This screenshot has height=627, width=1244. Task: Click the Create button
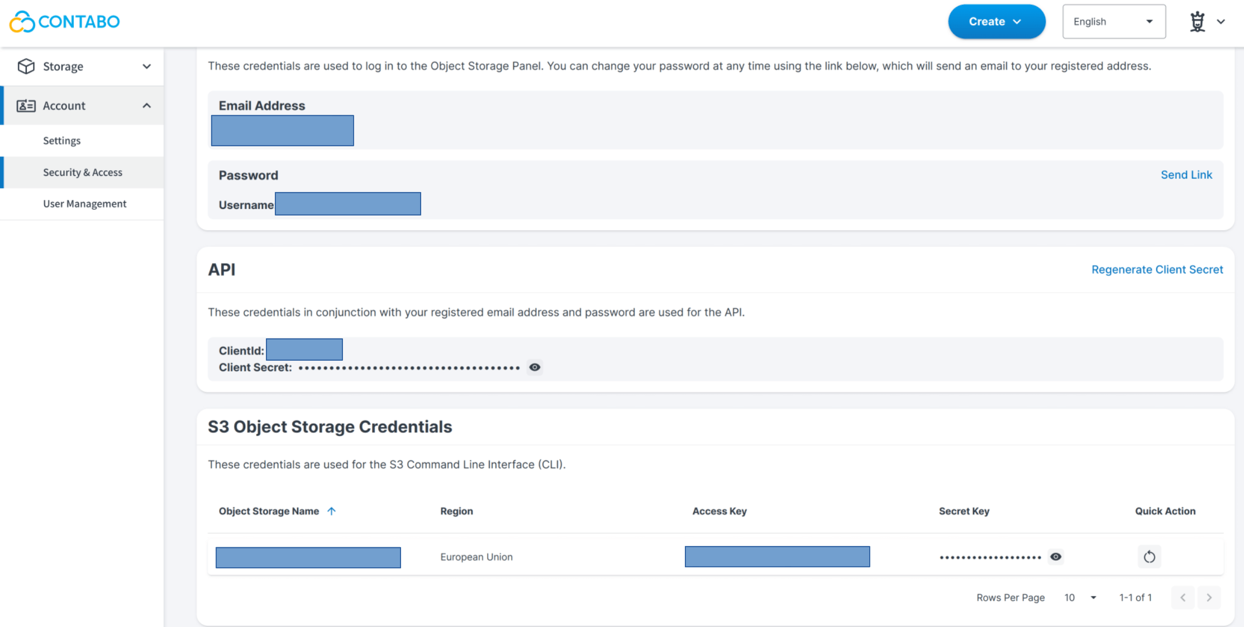[996, 22]
